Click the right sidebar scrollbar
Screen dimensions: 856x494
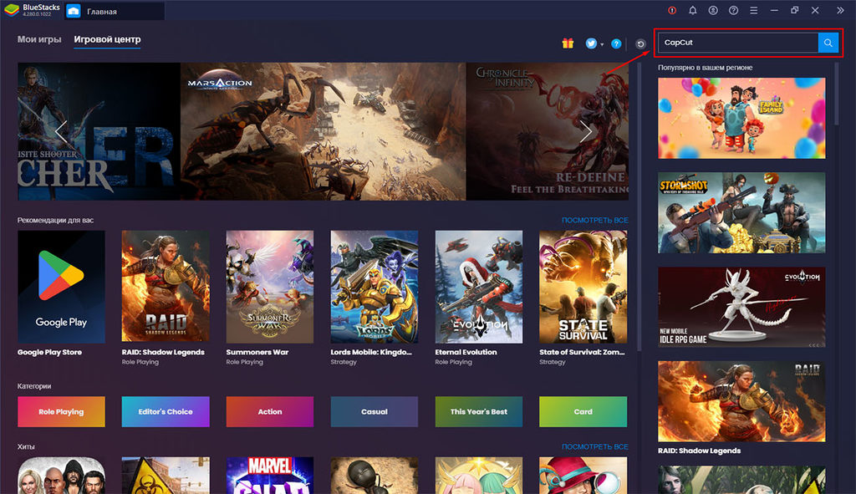coord(836,94)
